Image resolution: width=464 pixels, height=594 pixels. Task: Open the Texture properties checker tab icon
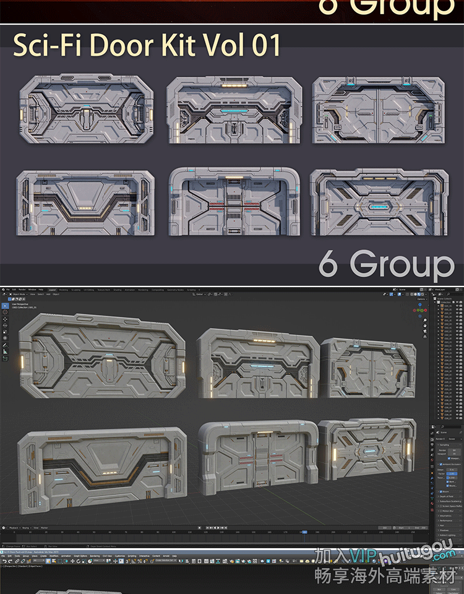pyautogui.click(x=432, y=509)
